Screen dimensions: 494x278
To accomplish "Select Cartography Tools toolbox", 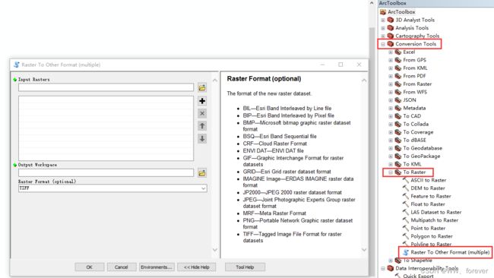I will coord(417,36).
